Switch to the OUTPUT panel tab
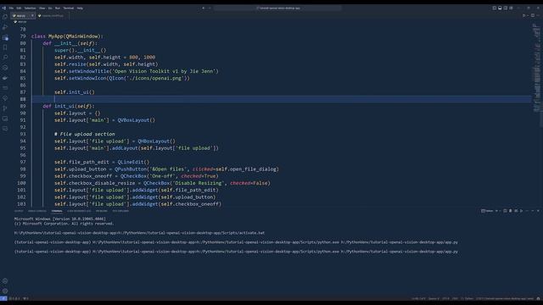Image resolution: width=543 pixels, height=305 pixels. click(19, 211)
